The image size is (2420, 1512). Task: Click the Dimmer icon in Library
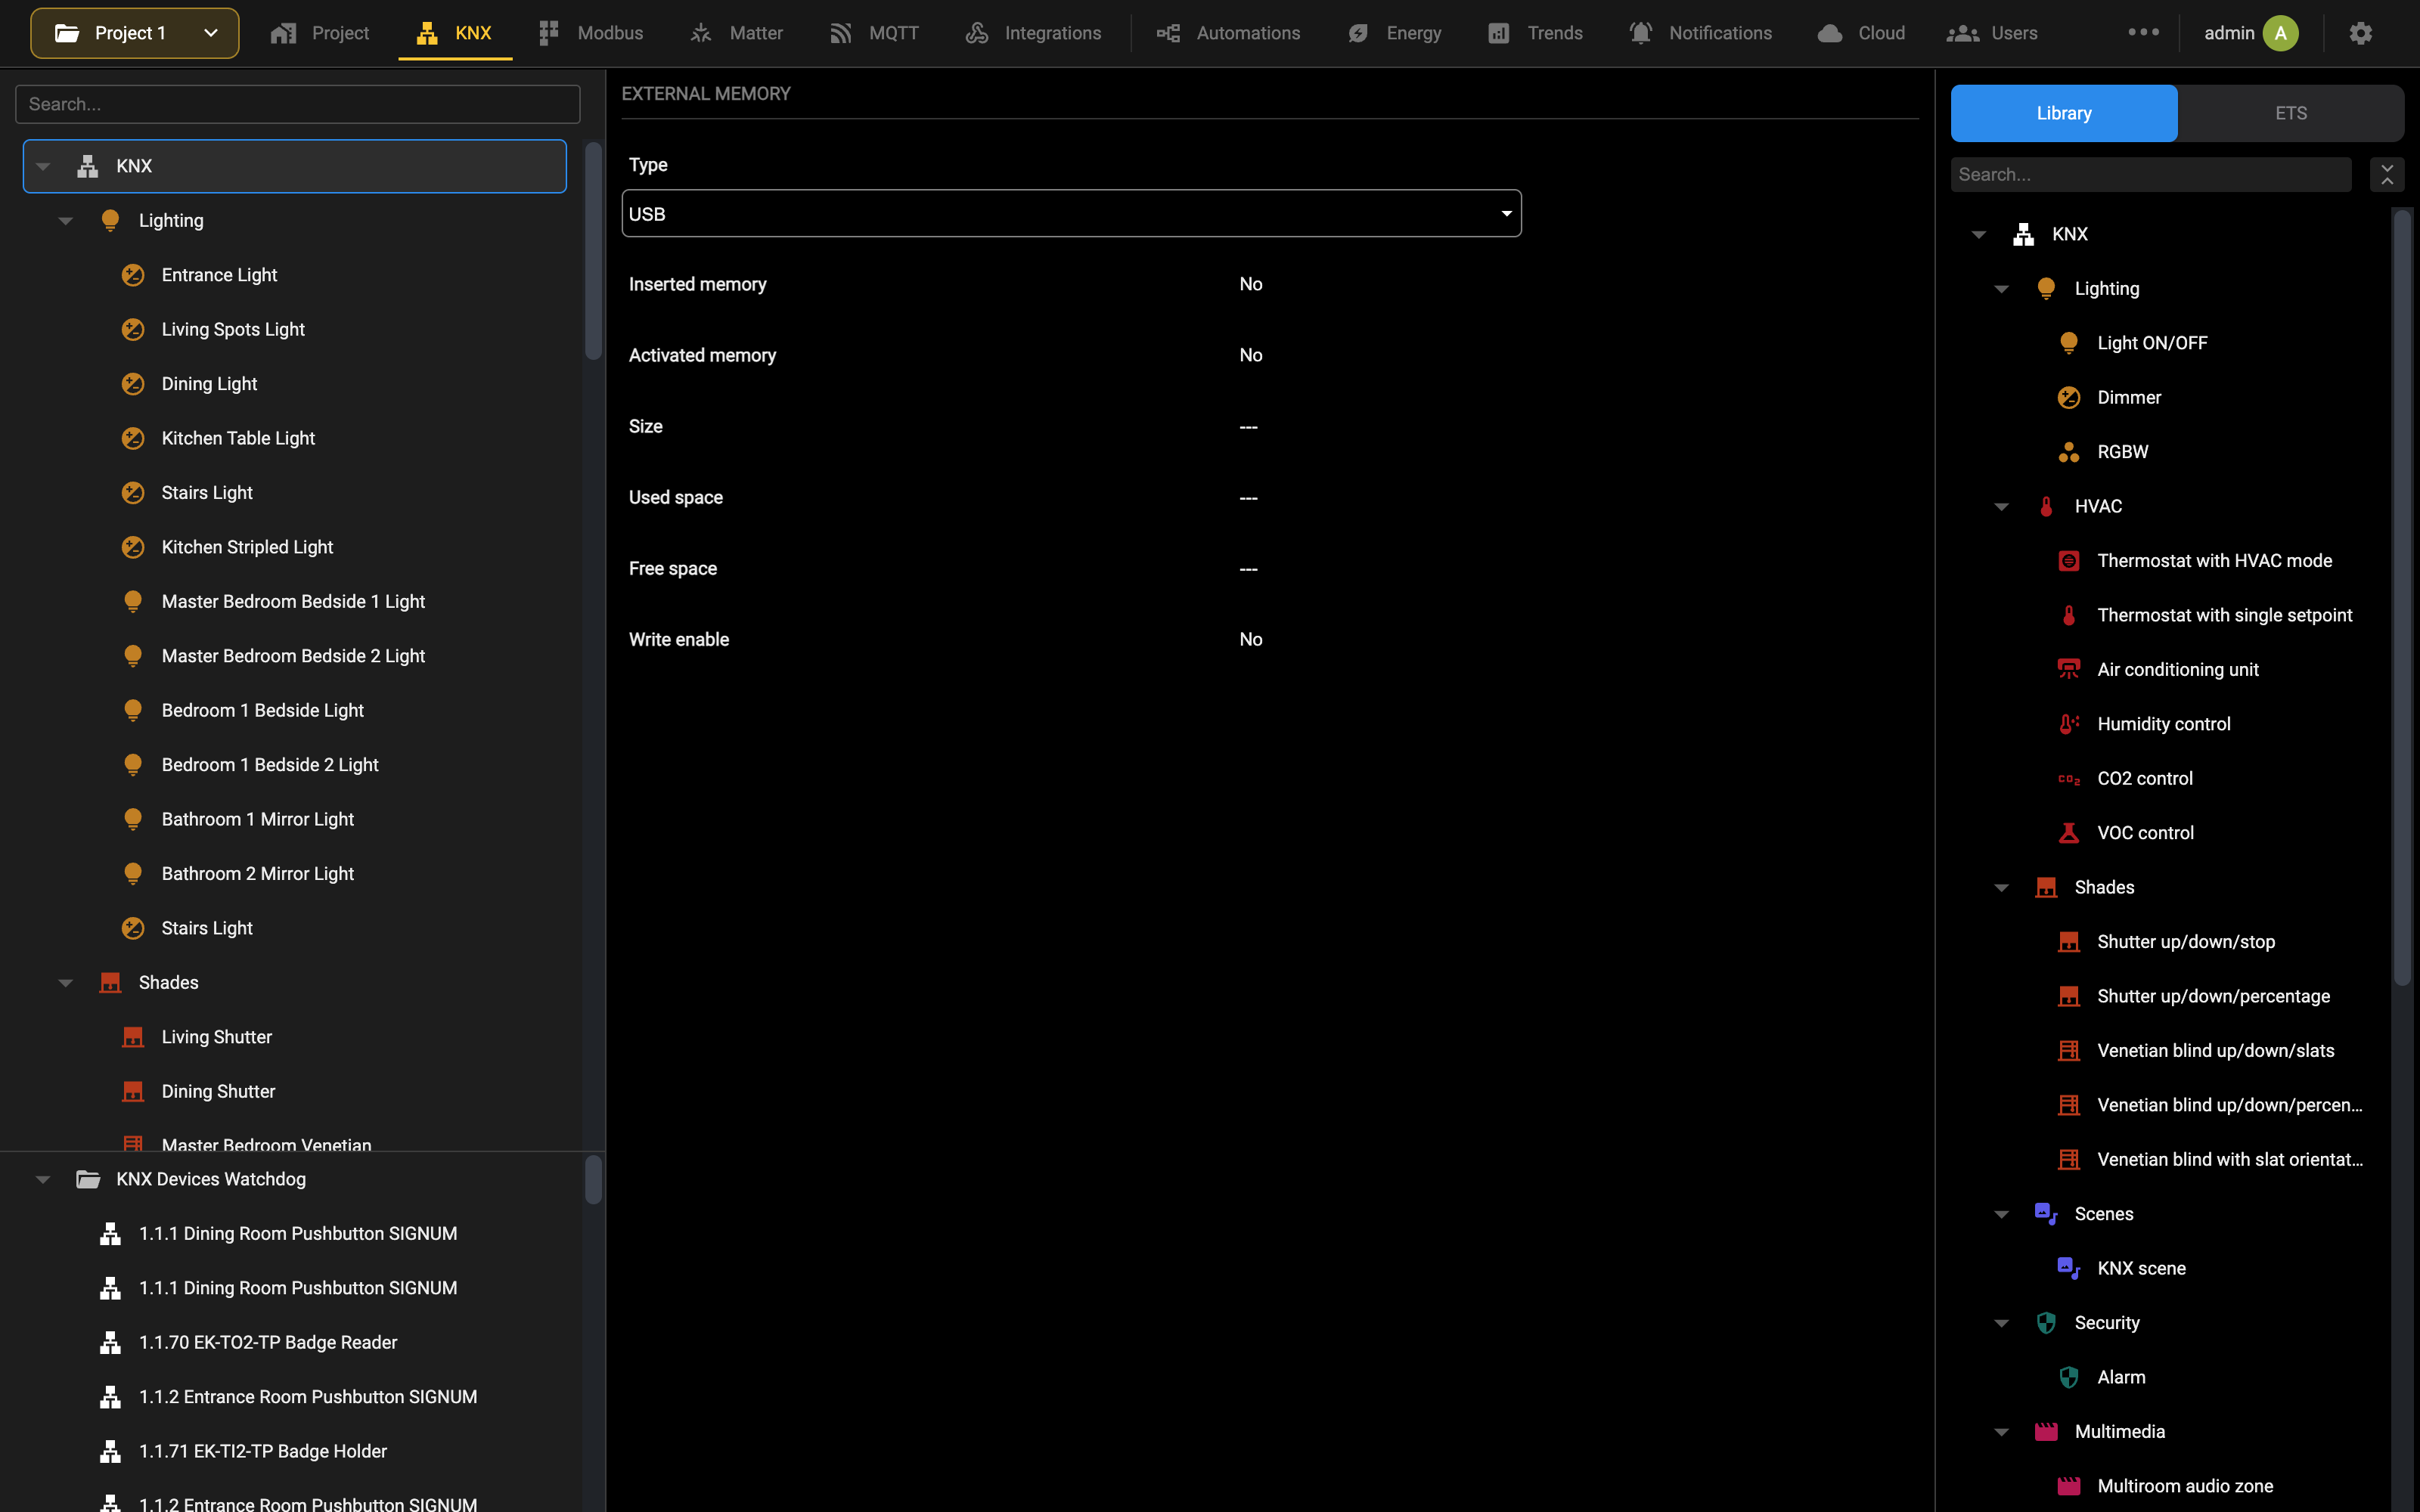pyautogui.click(x=2068, y=398)
